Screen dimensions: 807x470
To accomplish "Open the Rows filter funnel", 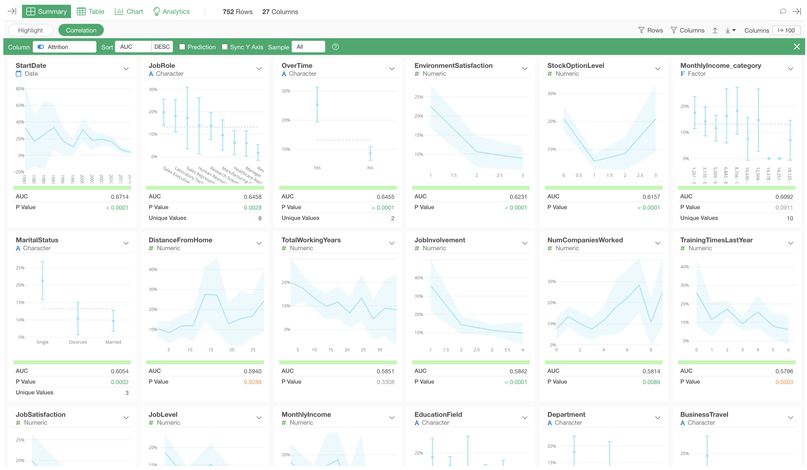I will tap(650, 30).
